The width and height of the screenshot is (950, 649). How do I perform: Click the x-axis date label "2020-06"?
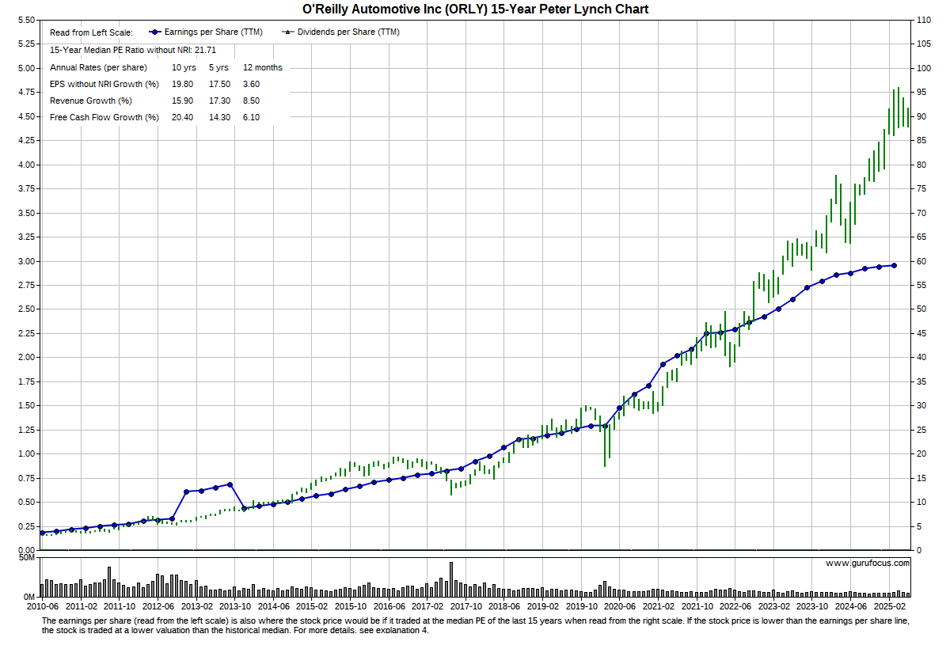coord(619,607)
